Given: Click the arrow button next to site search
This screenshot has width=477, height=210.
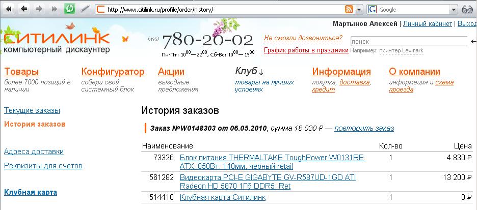Looking at the screenshot, I should pyautogui.click(x=473, y=42).
